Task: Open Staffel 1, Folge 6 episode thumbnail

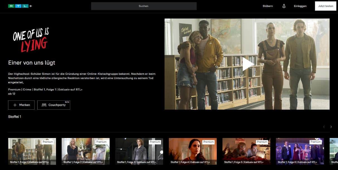Action: pyautogui.click(x=300, y=151)
